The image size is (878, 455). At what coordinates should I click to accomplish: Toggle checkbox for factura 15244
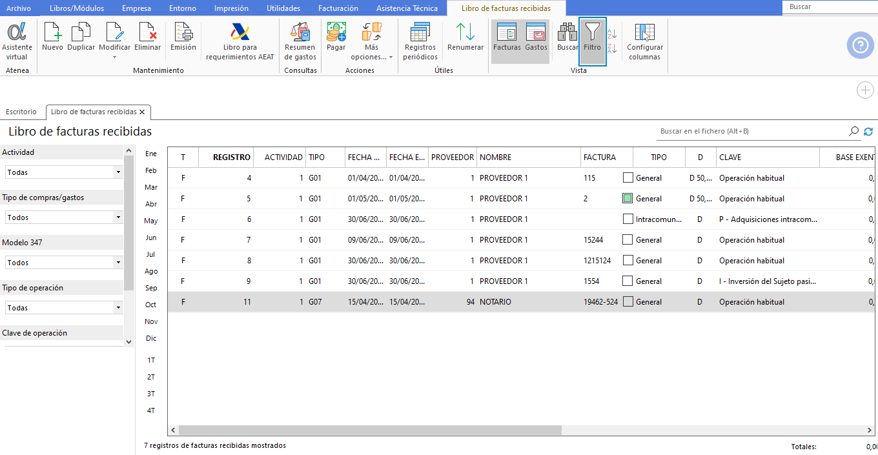(x=628, y=239)
